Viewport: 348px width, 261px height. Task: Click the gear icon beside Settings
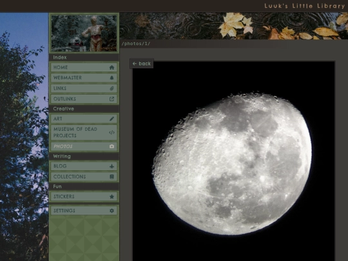click(x=111, y=211)
